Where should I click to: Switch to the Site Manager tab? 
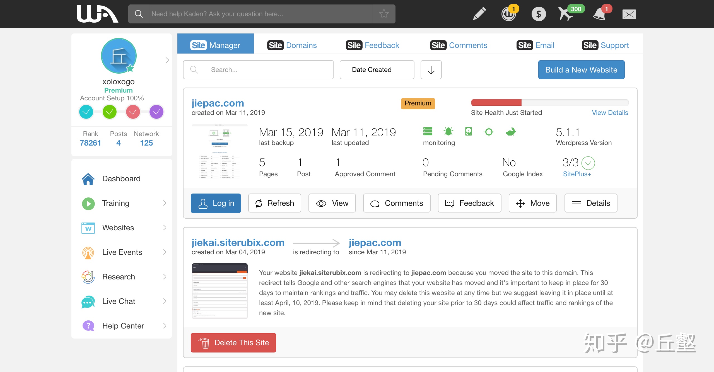point(215,44)
